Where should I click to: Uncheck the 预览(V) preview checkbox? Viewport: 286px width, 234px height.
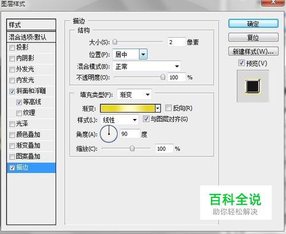coord(241,63)
